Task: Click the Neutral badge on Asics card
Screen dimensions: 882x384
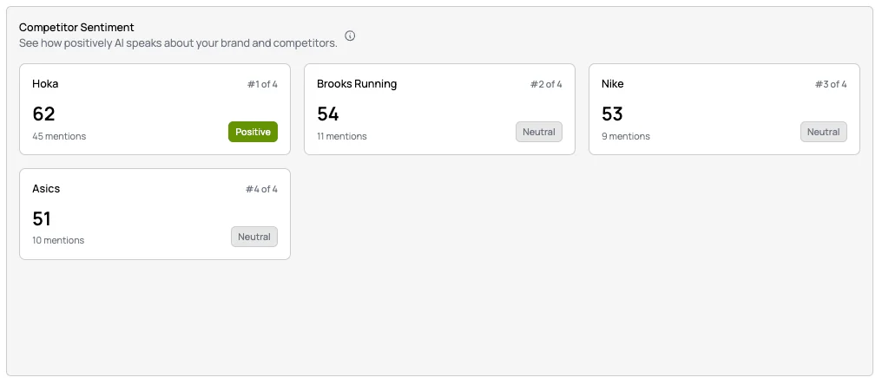Action: click(254, 237)
